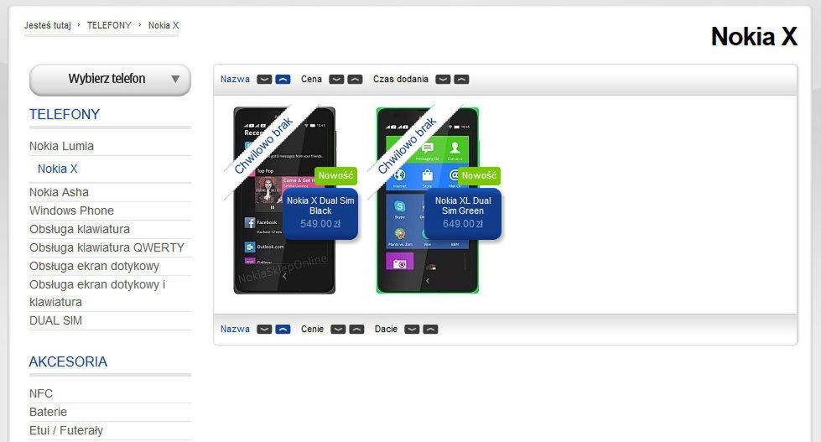Click the Nazwa sort label in top bar
Image resolution: width=821 pixels, height=442 pixels.
tap(235, 79)
